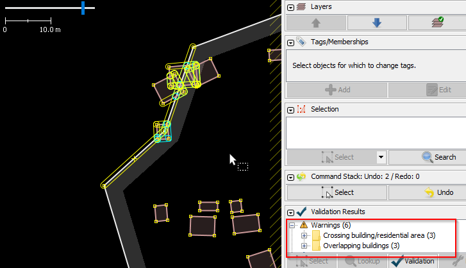466x268 pixels.
Task: Collapse the Selection panel
Action: coord(290,110)
